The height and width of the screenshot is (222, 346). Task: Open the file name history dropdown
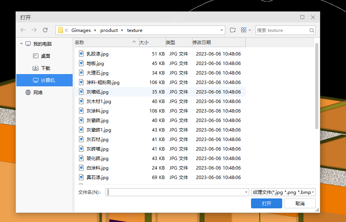246,192
